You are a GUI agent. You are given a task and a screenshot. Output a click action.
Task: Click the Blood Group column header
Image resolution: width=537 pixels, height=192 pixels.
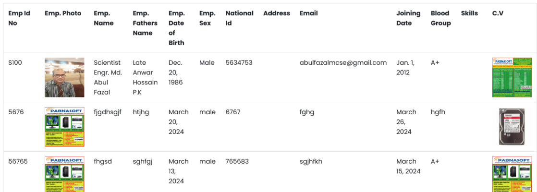tap(441, 18)
